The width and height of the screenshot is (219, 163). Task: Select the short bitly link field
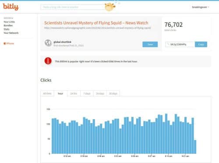180,44
